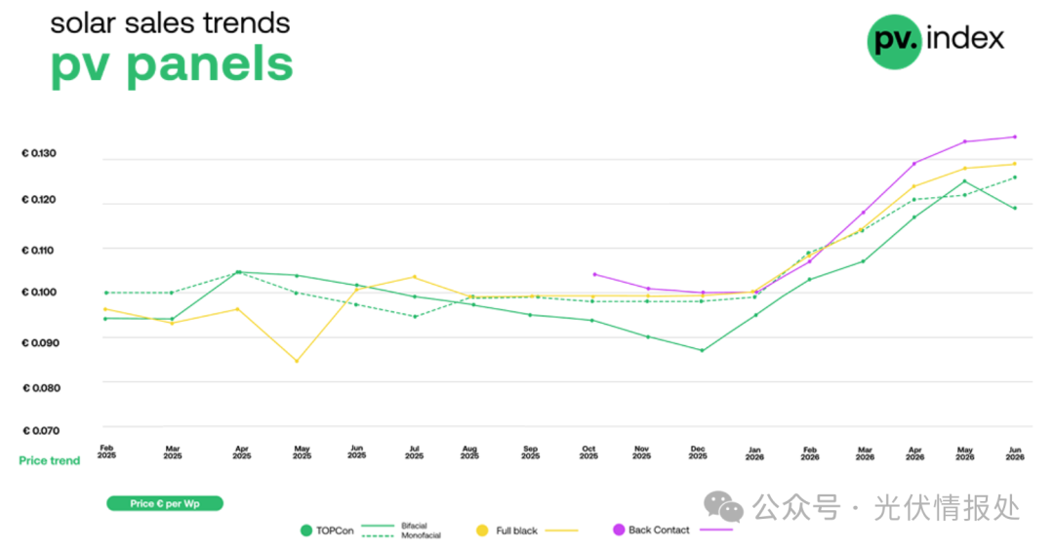The image size is (1054, 550).
Task: Click the € 0.070 y-axis label
Action: pos(41,430)
